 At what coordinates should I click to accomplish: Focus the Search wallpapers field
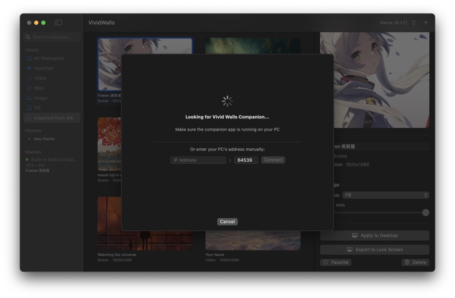(x=52, y=37)
